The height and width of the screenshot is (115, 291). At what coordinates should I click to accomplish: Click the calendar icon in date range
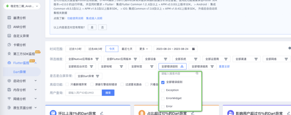(193, 49)
